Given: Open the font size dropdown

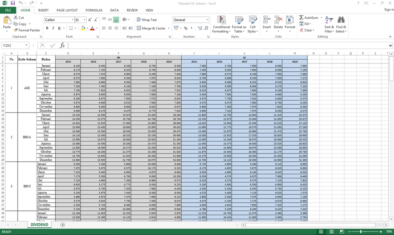Looking at the screenshot, I should 85,20.
